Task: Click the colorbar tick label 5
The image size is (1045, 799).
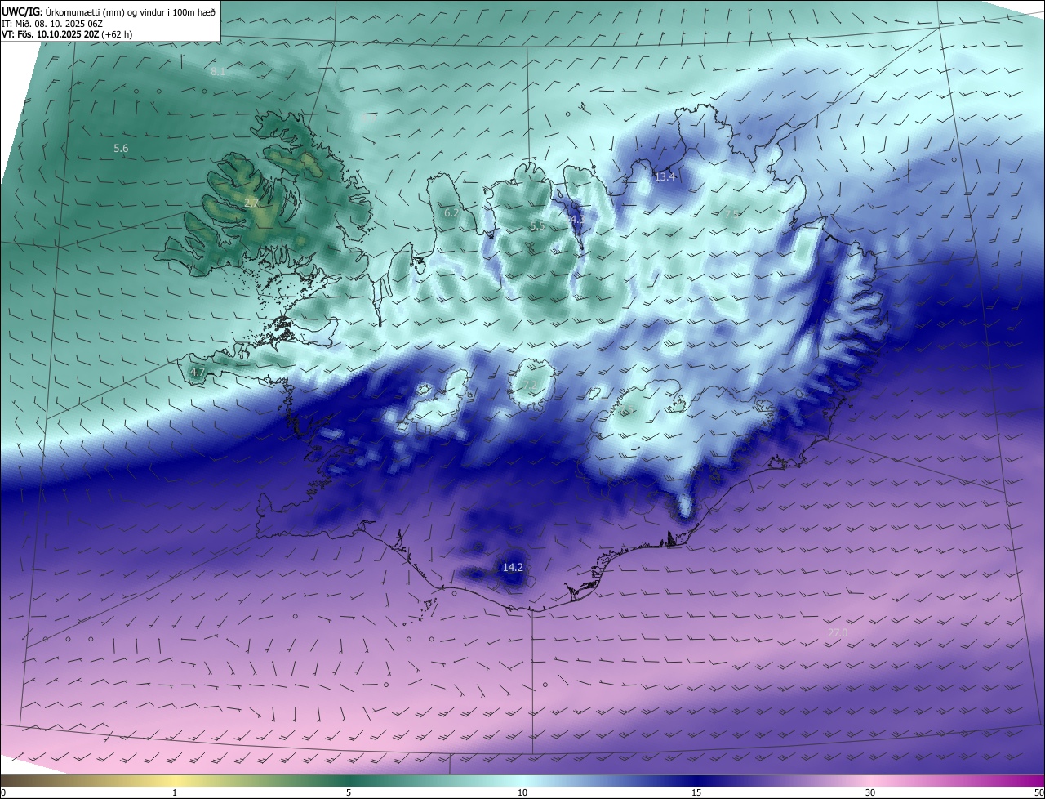Action: coord(349,792)
